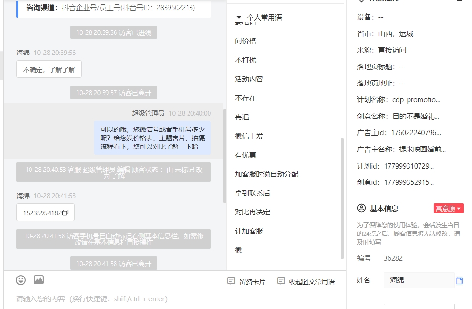472x309 pixels.
Task: Click the 来源：直接访问 row
Action: click(382, 50)
